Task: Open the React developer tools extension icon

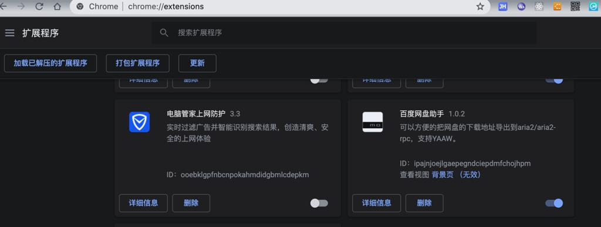Action: pyautogui.click(x=539, y=6)
